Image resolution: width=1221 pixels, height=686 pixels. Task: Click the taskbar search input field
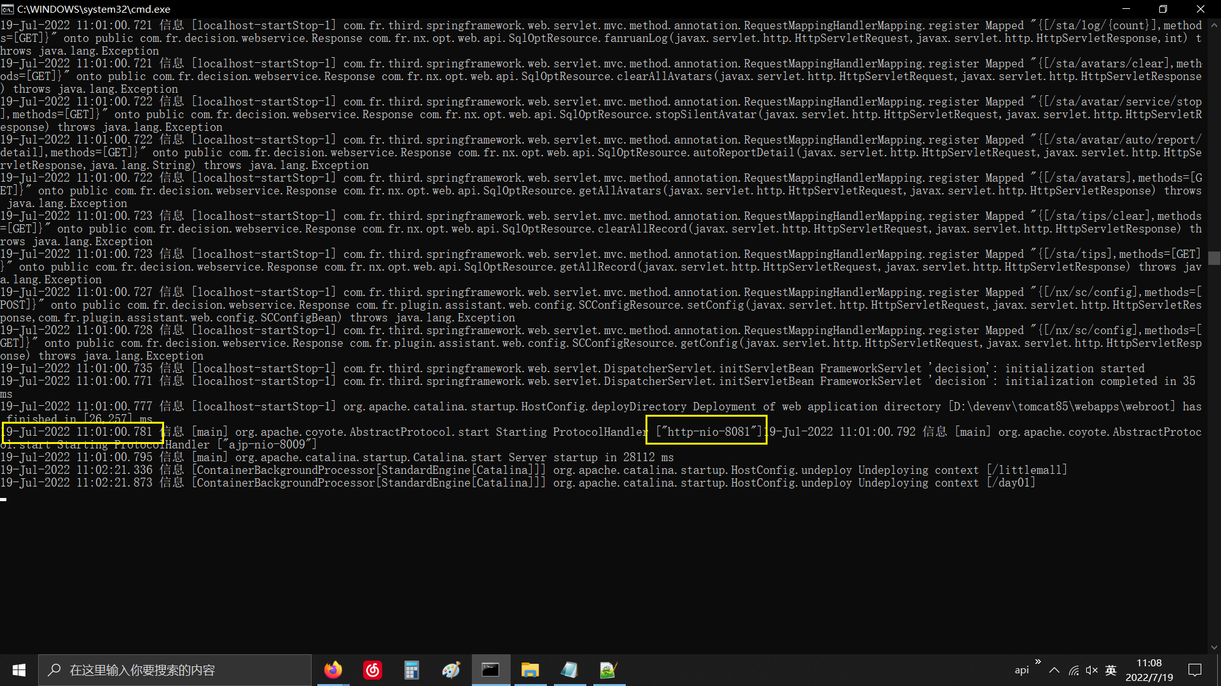point(175,670)
